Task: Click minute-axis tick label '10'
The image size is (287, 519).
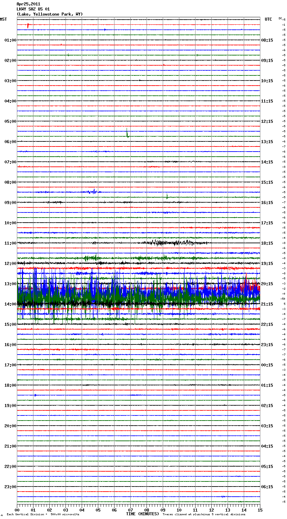Action: (x=179, y=510)
